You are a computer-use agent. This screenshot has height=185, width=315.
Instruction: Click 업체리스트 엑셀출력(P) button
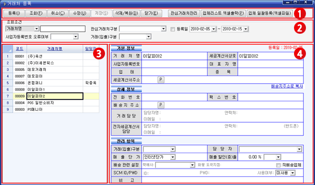223,13
